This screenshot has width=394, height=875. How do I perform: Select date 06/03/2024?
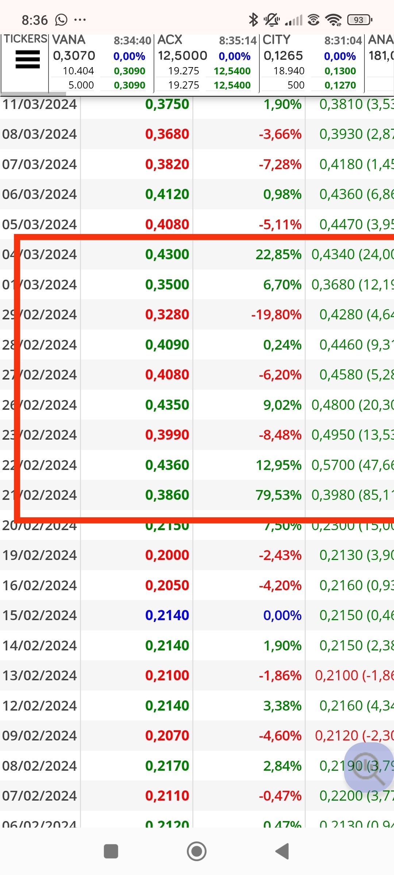(x=40, y=194)
